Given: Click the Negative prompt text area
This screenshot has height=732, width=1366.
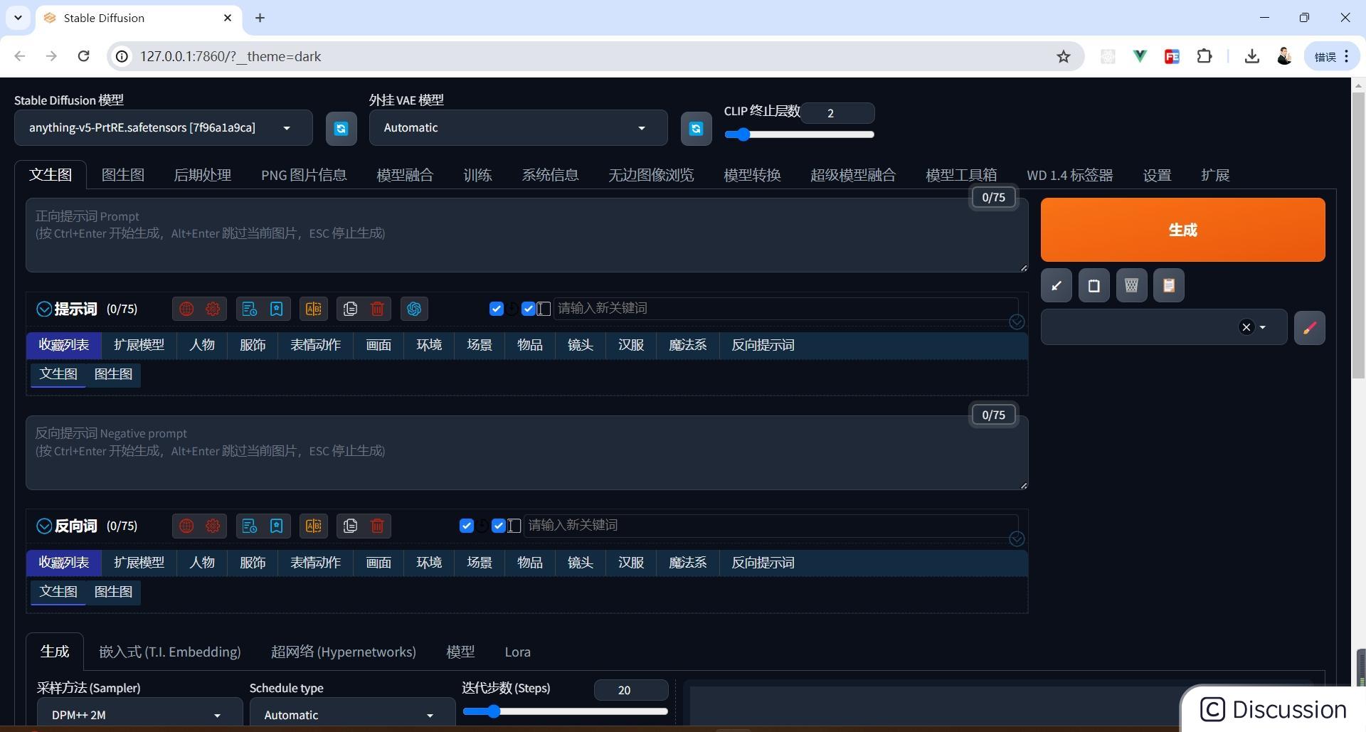Looking at the screenshot, I should [526, 452].
